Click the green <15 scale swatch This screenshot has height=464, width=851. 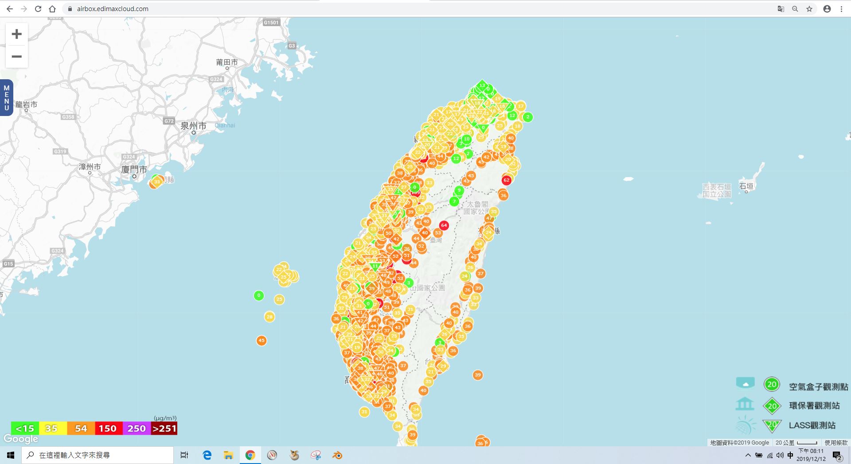tap(25, 428)
